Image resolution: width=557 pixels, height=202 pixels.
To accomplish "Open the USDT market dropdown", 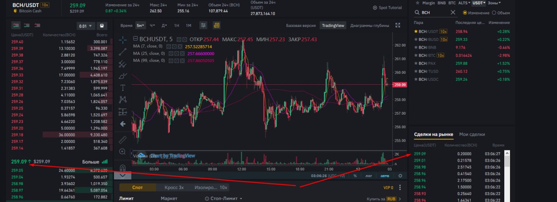I will pyautogui.click(x=479, y=3).
